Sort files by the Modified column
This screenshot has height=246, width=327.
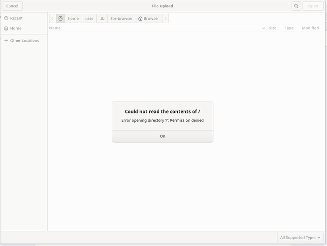tap(310, 28)
